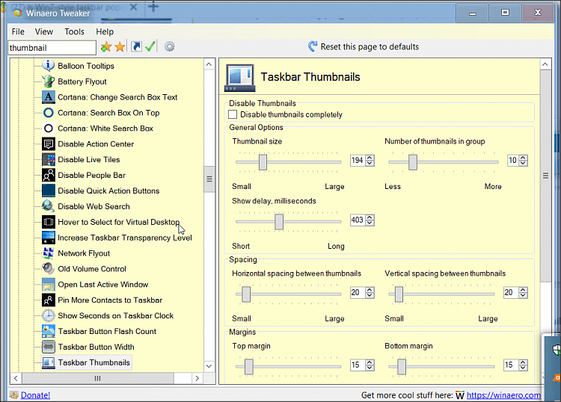
Task: Increase Show delay milliseconds spinner
Action: (x=370, y=217)
